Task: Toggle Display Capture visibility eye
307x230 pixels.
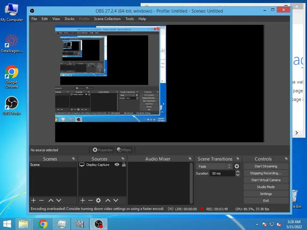Action: tap(117, 164)
